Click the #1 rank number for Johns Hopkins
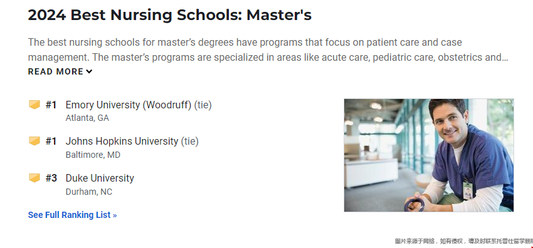The width and height of the screenshot is (533, 248). click(x=51, y=141)
